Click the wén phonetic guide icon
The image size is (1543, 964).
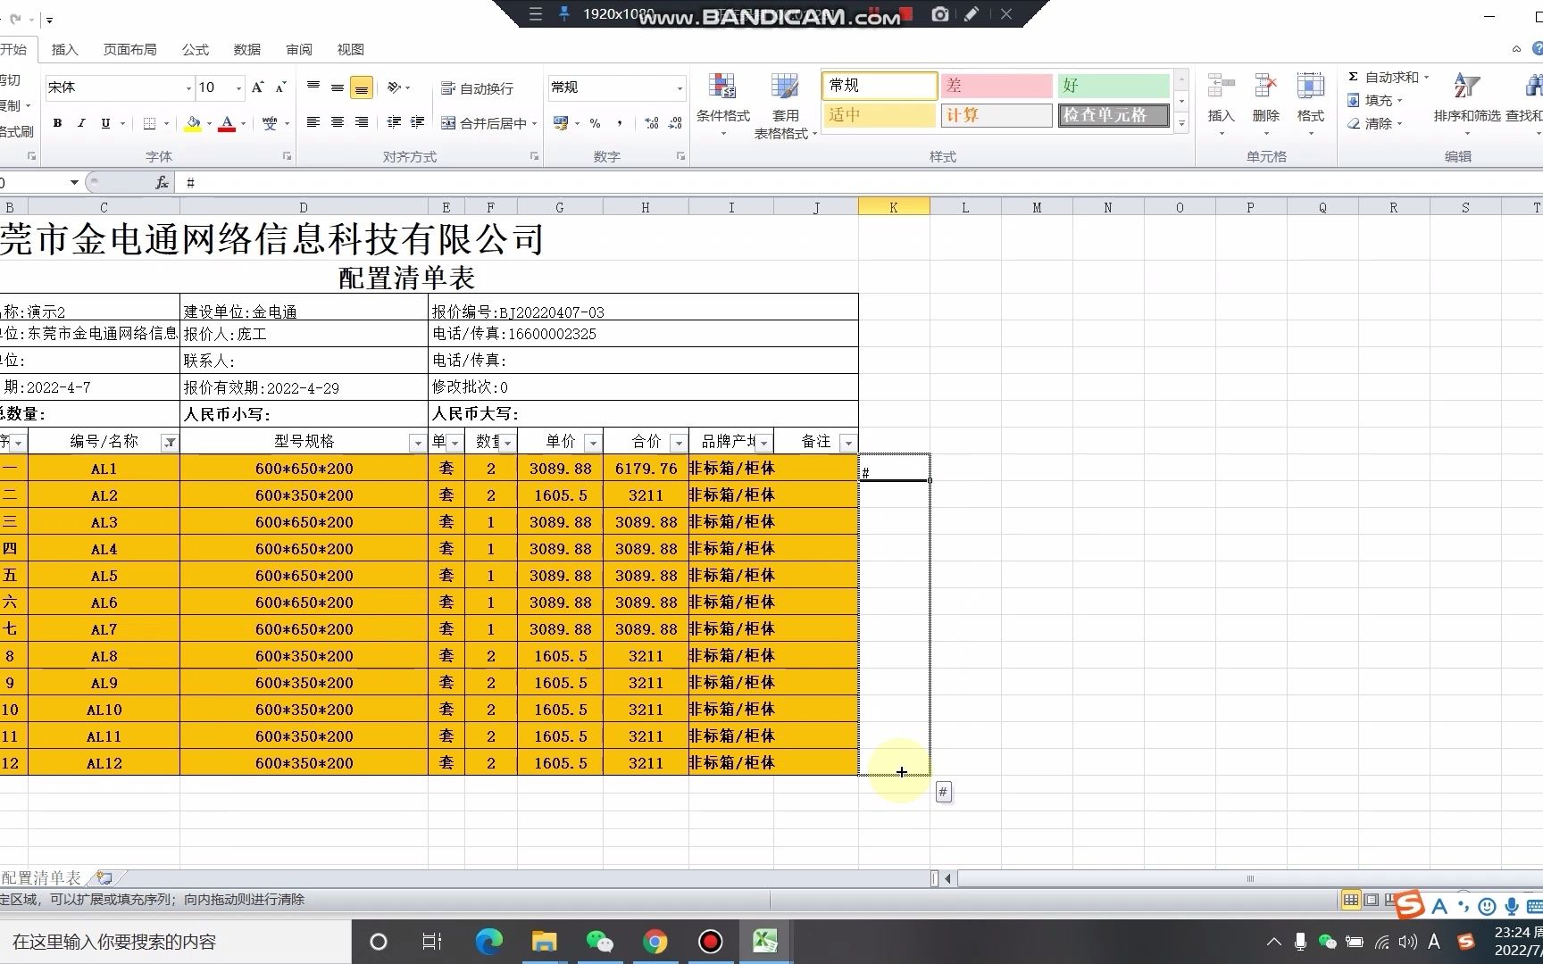pyautogui.click(x=270, y=123)
